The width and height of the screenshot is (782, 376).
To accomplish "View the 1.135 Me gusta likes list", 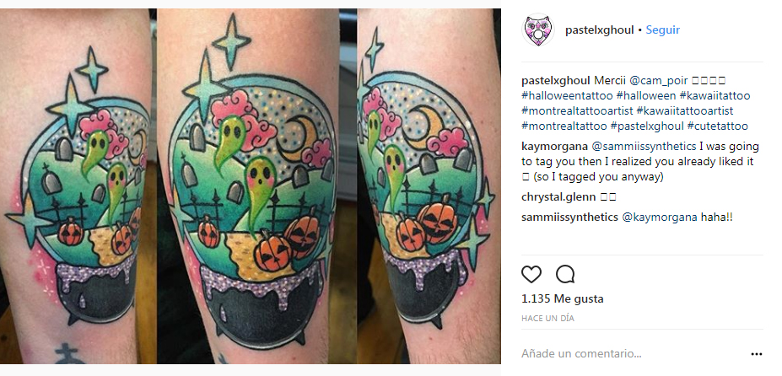I will click(563, 299).
